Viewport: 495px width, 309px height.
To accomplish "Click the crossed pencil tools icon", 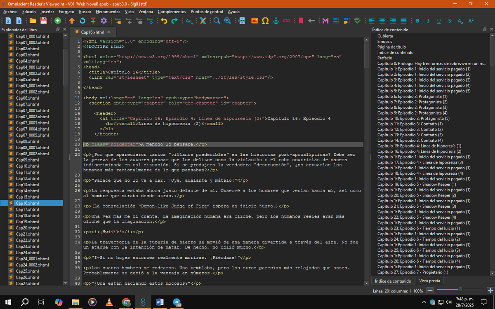I will (x=203, y=21).
